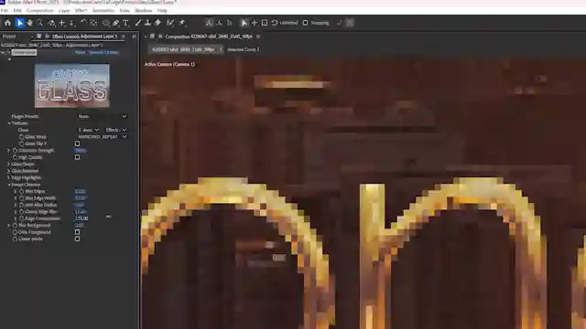The image size is (586, 329).
Task: Select the Type tool
Action: pyautogui.click(x=126, y=23)
